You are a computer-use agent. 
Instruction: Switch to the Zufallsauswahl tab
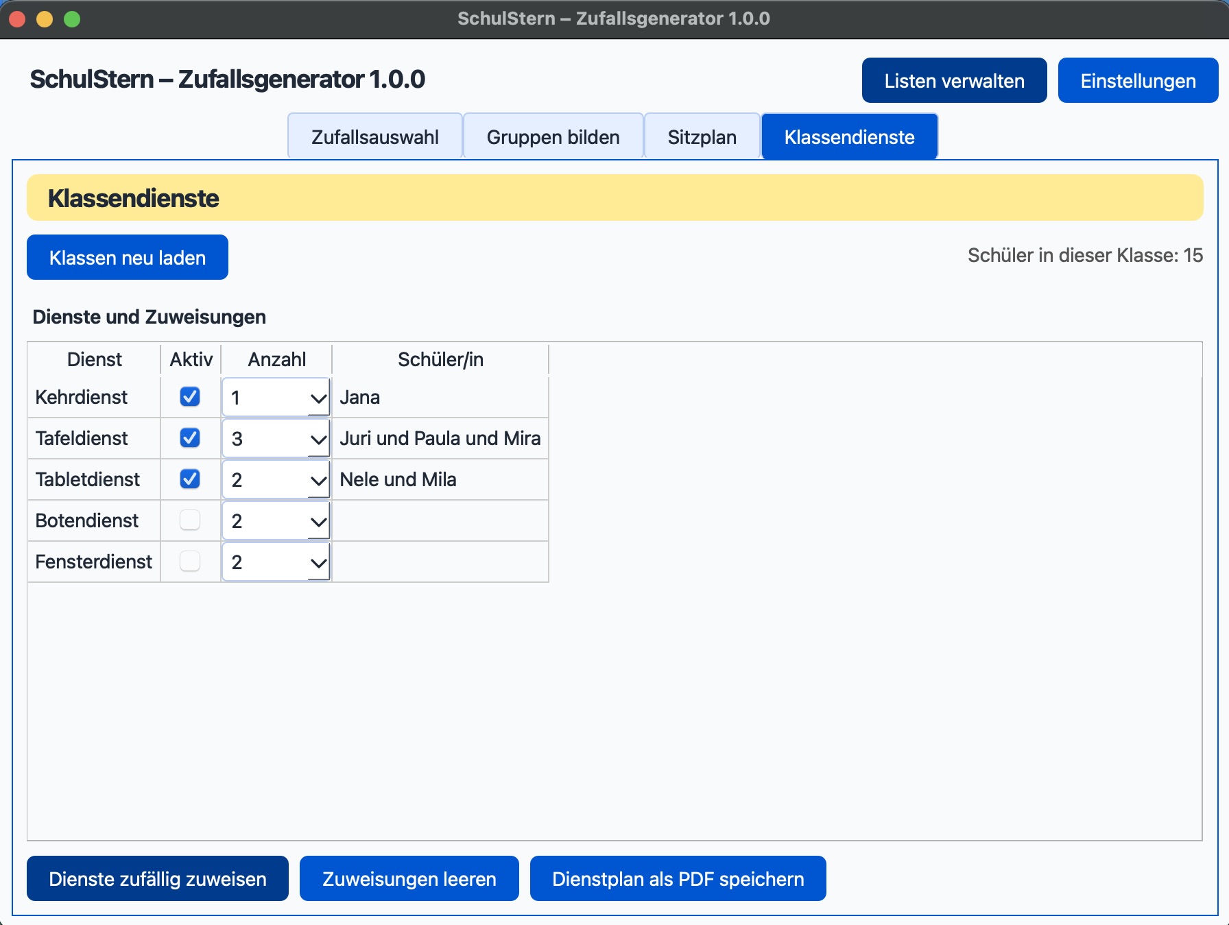[374, 136]
